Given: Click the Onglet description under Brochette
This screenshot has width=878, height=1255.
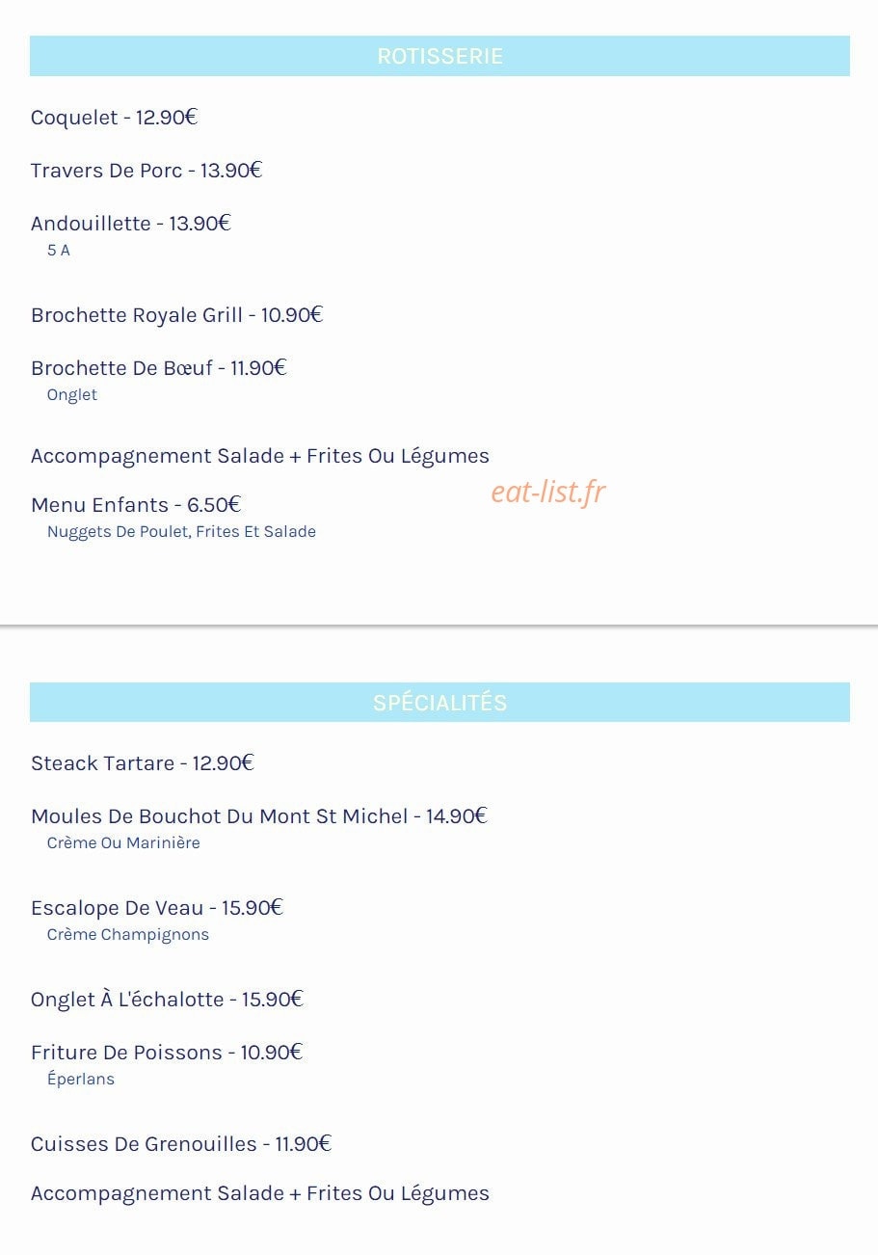Looking at the screenshot, I should [72, 395].
